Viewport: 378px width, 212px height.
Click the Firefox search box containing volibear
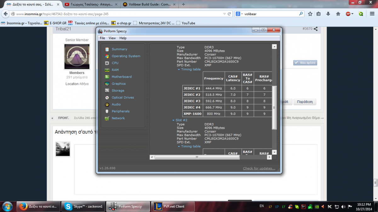[x=270, y=14]
